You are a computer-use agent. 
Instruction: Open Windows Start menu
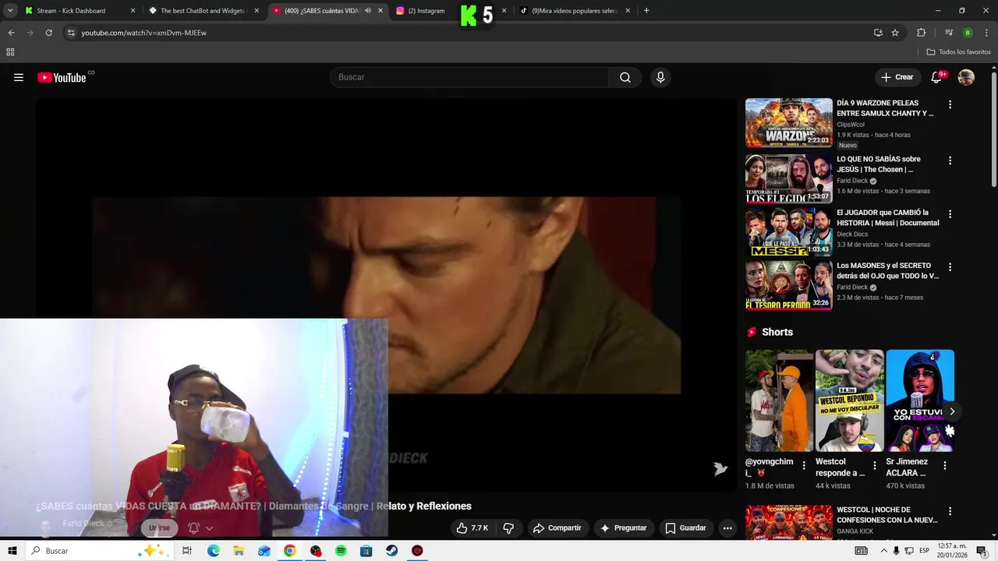coord(12,551)
